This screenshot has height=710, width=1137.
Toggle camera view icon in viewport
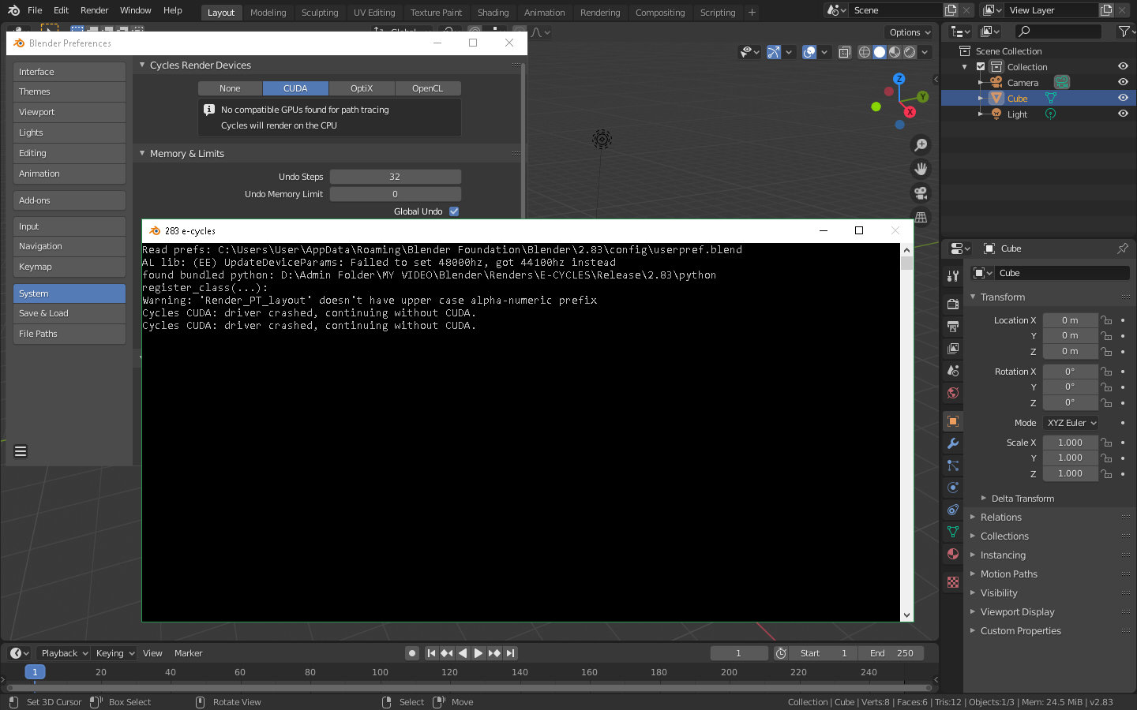point(921,193)
